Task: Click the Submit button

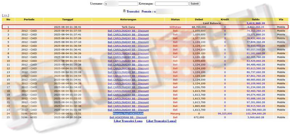Action: pyautogui.click(x=195, y=4)
